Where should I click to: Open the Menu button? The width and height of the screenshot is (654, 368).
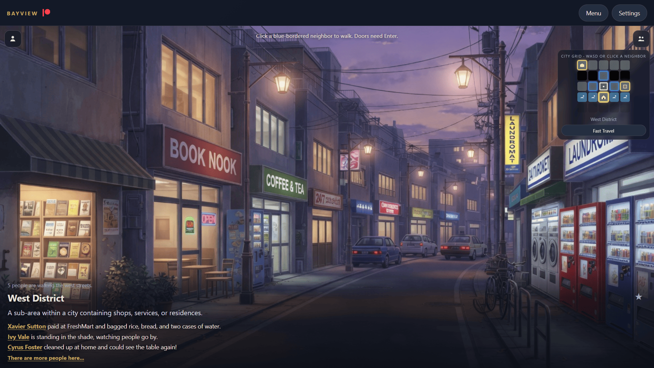tap(593, 13)
